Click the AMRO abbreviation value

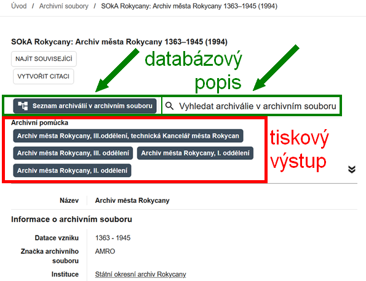tap(105, 251)
